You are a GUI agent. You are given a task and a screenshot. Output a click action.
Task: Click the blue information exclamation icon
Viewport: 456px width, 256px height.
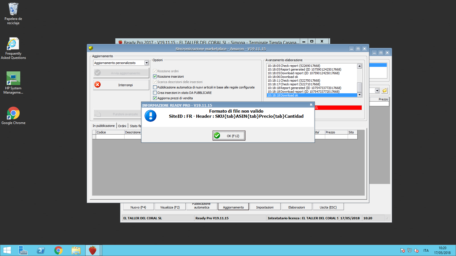150,116
